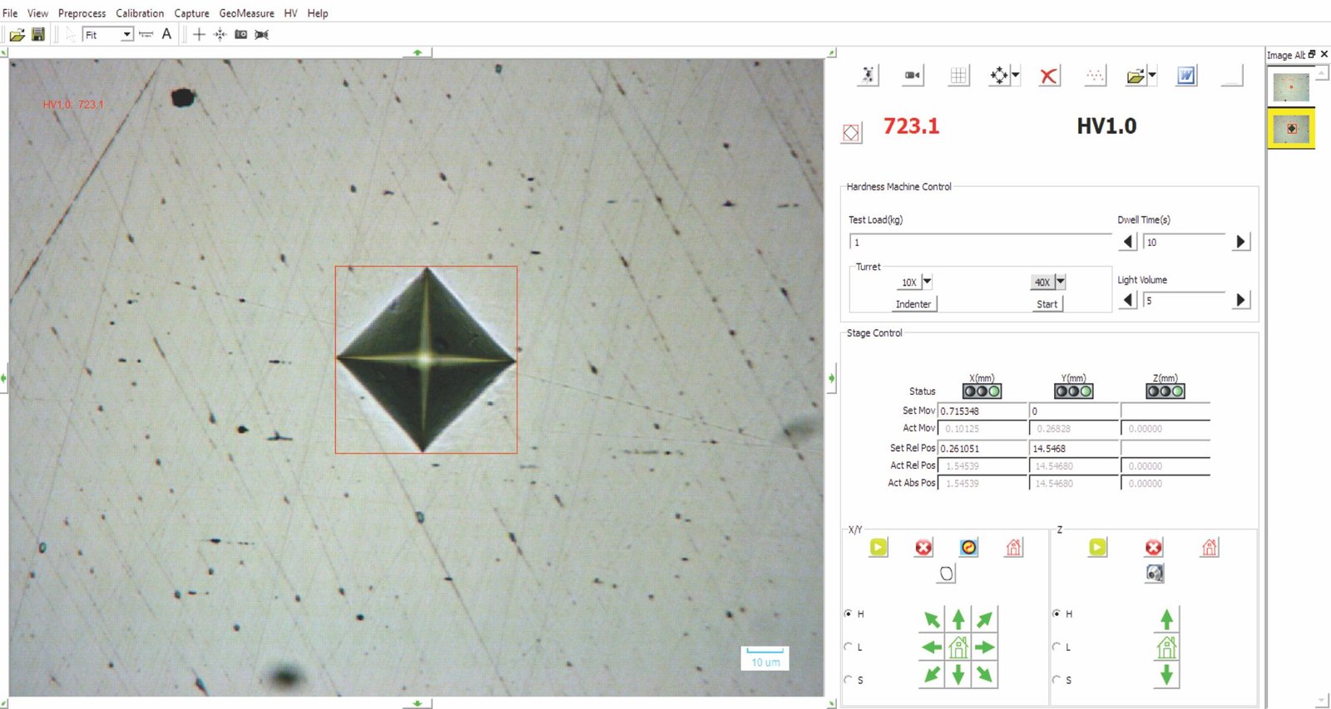Click the Test Load(kg) input field
The width and height of the screenshot is (1331, 709).
(980, 242)
